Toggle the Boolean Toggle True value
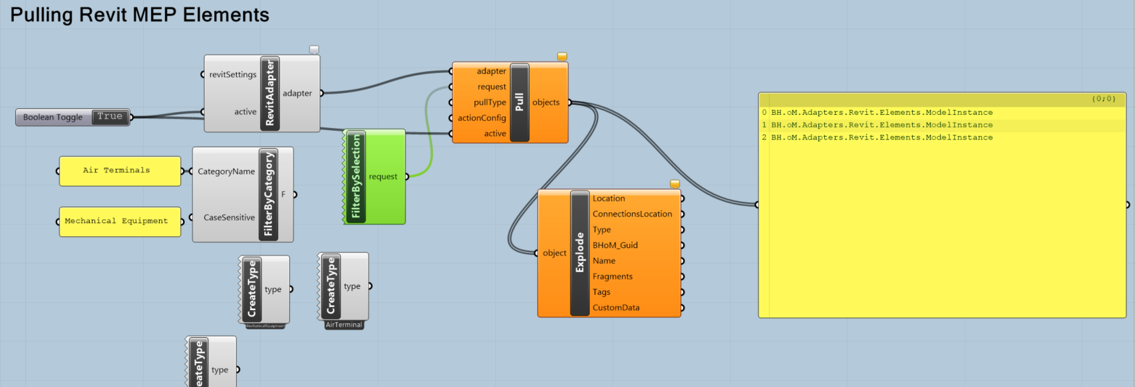The image size is (1135, 387). coord(110,117)
